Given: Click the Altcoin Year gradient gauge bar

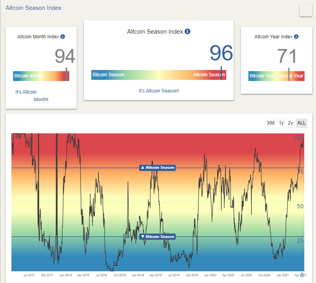Looking at the screenshot, I should tap(276, 76).
